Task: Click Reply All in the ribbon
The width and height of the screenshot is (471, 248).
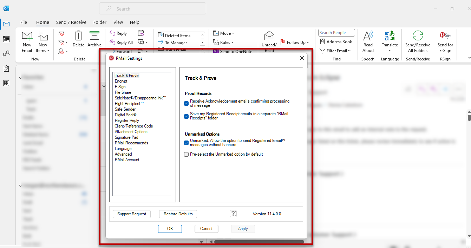Action: point(121,43)
